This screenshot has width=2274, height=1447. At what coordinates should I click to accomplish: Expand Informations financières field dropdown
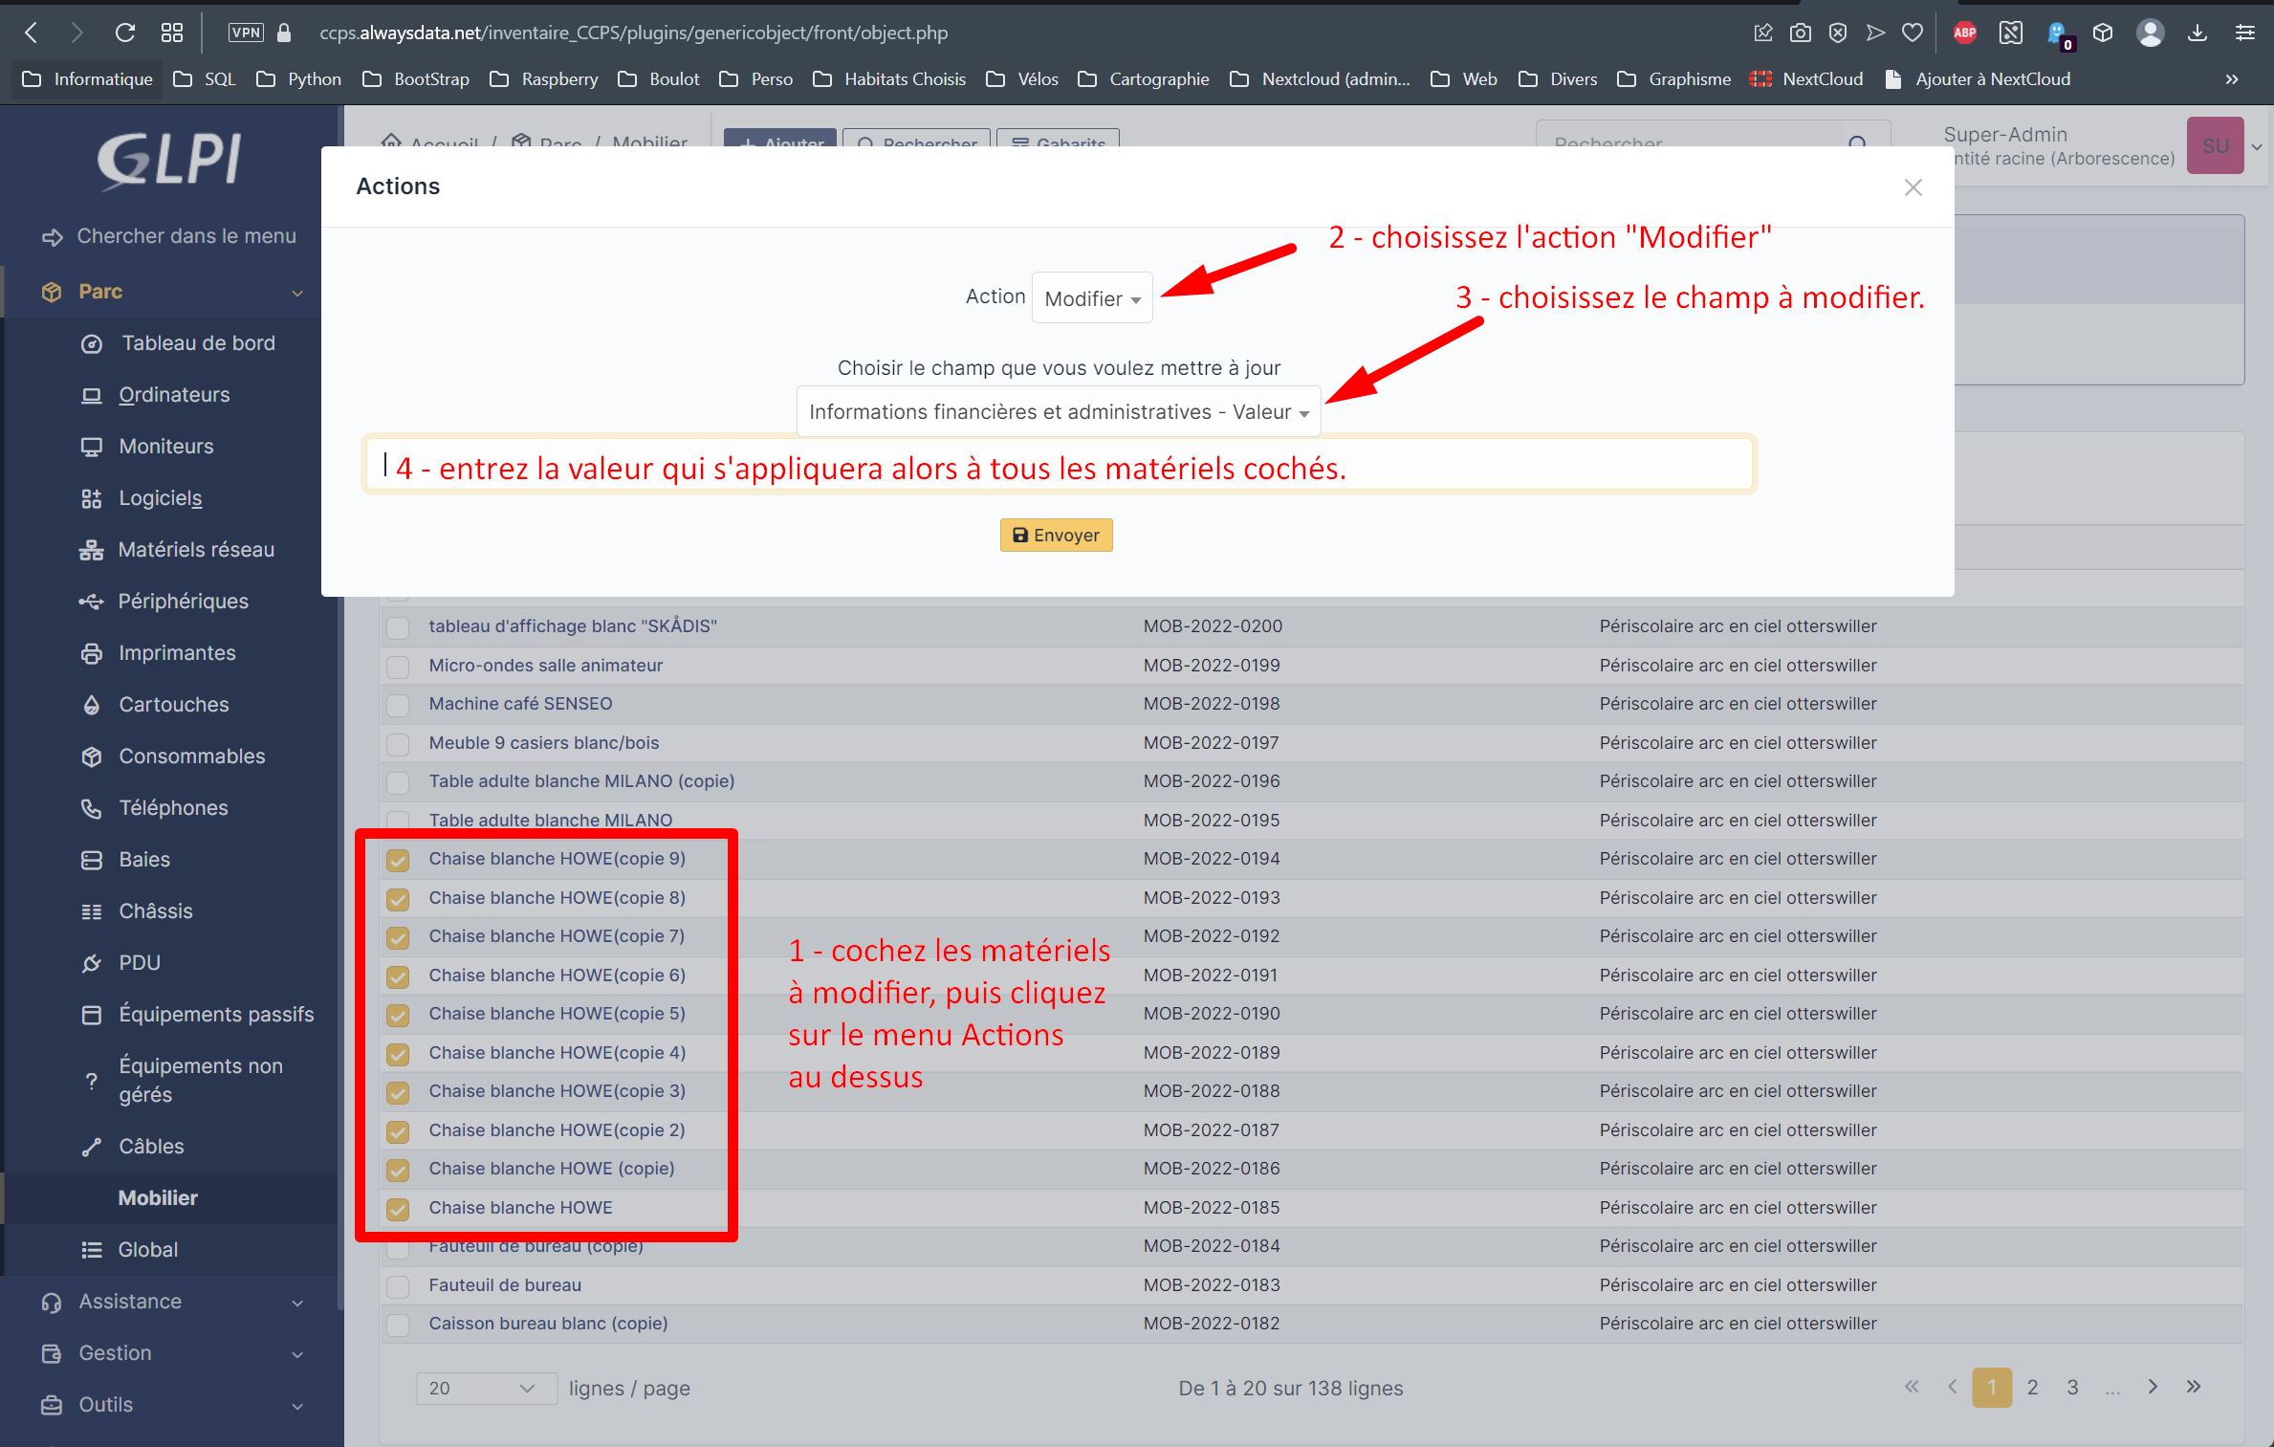coord(1058,411)
